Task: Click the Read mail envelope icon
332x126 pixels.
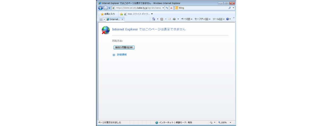Action: tap(169, 19)
